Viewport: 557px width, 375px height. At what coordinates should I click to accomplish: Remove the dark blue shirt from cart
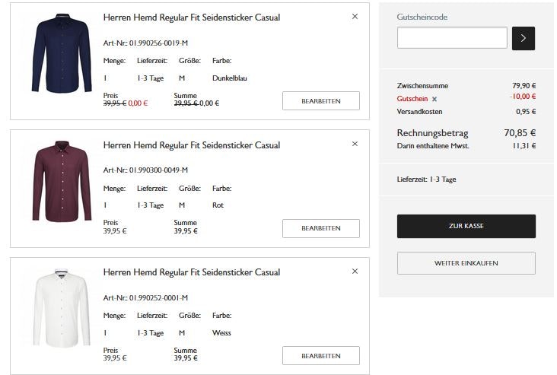355,16
